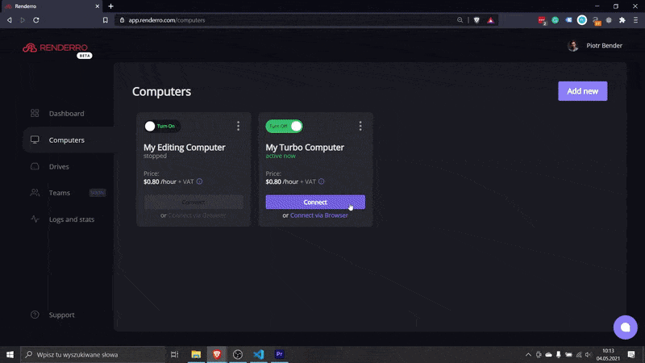Select Computers in the sidebar
This screenshot has width=645, height=363.
(67, 140)
